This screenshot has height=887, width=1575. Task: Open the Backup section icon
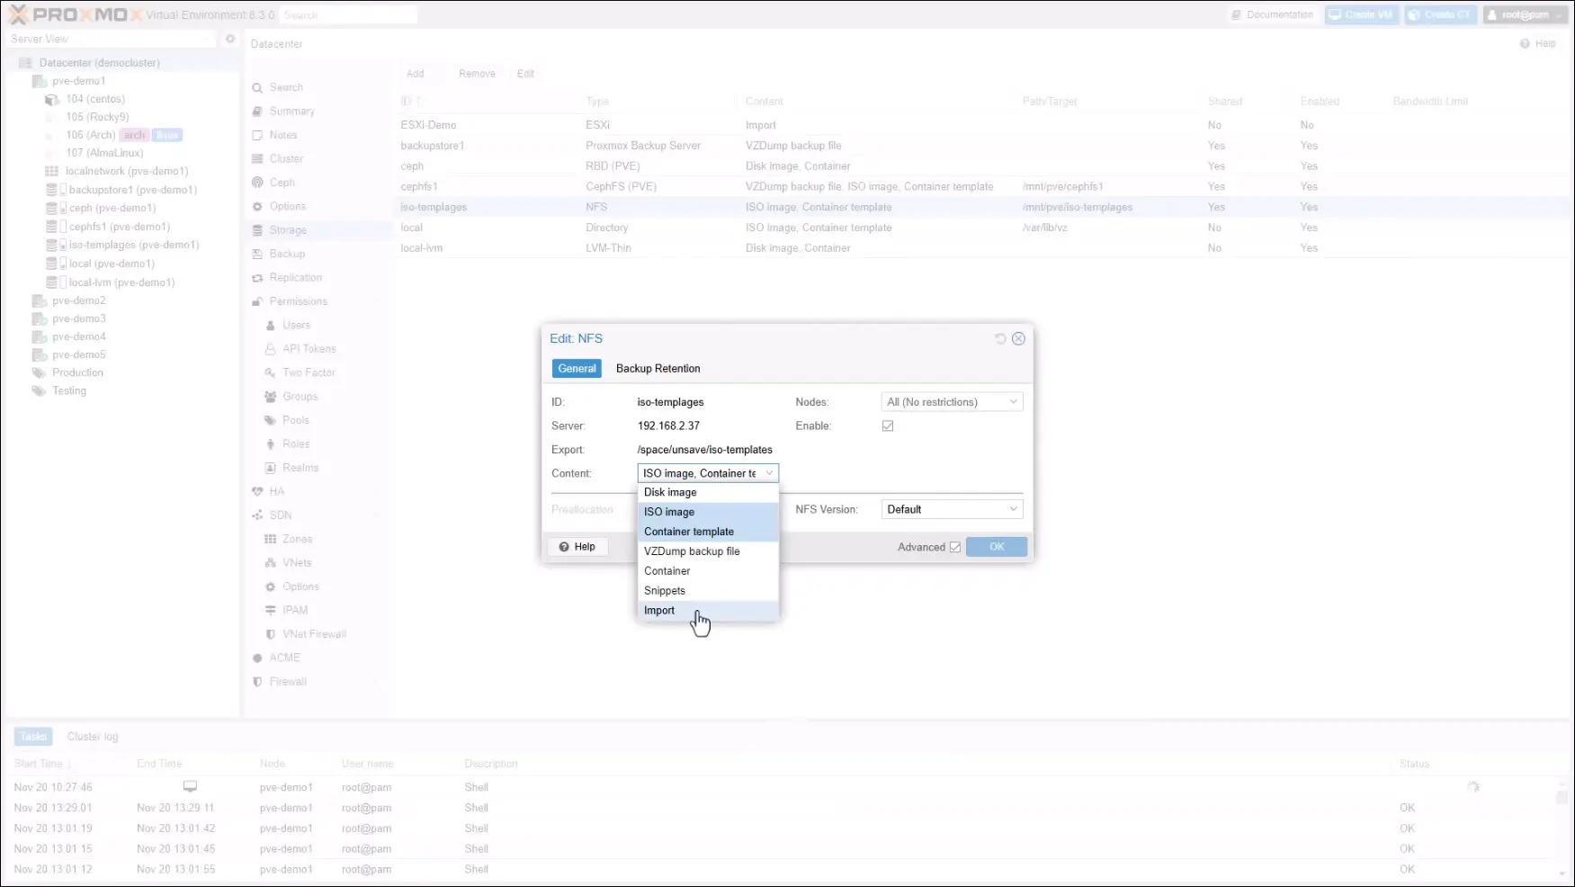click(x=257, y=255)
